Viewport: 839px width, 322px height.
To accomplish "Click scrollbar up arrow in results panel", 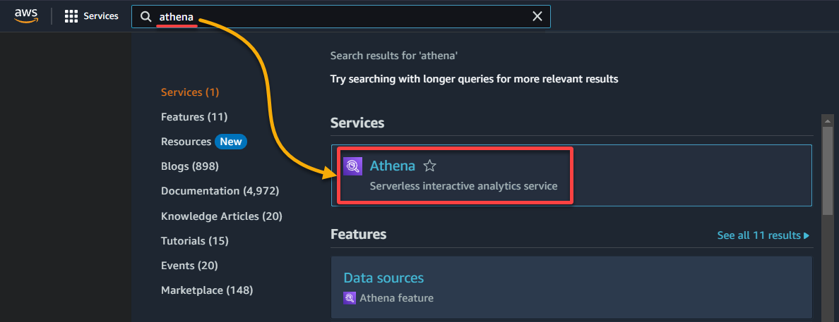I will (828, 120).
